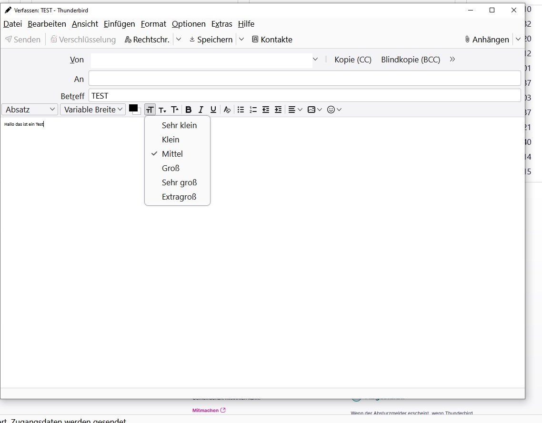Screen dimensions: 542x423
Task: Minimize the Verfassen compose window
Action: 471,10
